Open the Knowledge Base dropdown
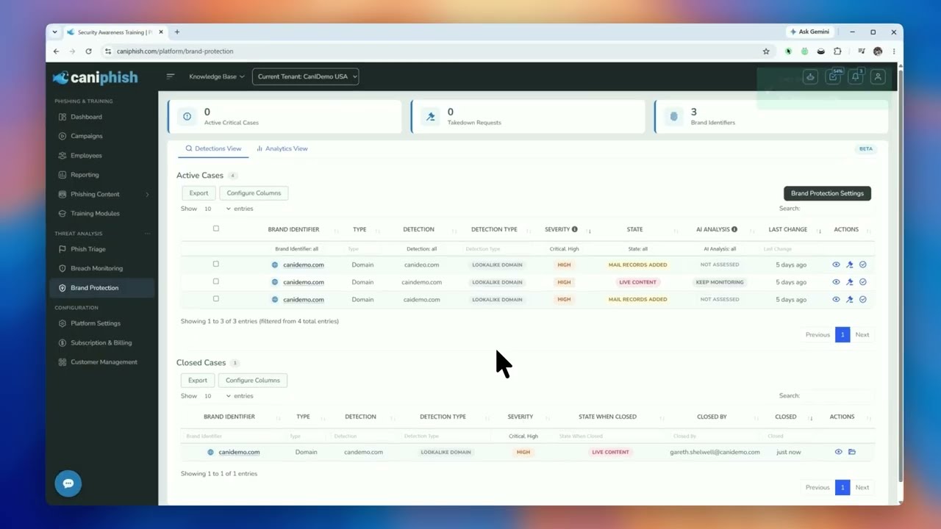The width and height of the screenshot is (941, 529). click(x=217, y=76)
